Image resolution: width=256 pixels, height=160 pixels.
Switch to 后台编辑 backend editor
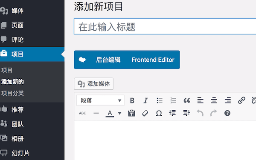(x=108, y=60)
